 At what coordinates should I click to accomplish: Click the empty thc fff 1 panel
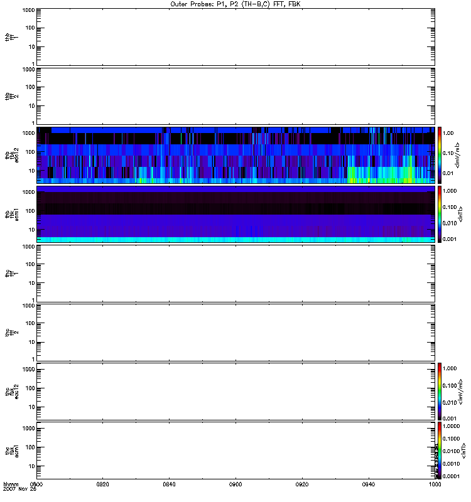coord(235,273)
